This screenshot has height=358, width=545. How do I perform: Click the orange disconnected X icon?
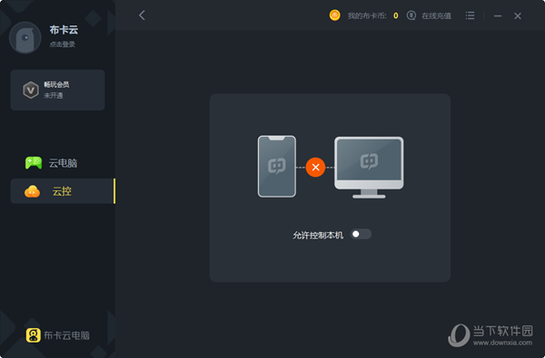click(x=315, y=167)
